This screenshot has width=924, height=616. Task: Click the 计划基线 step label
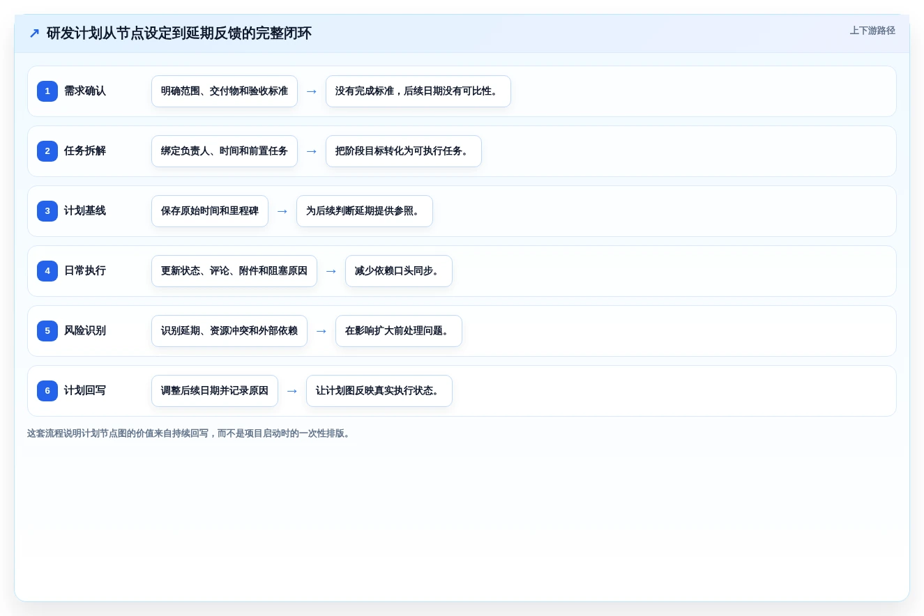click(x=85, y=211)
